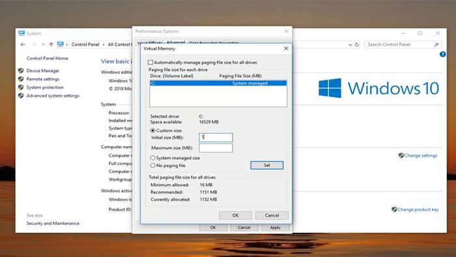Viewport: 456px width, 257px height.
Task: Click Cancel in Performance Options dialog
Action: [x=244, y=228]
